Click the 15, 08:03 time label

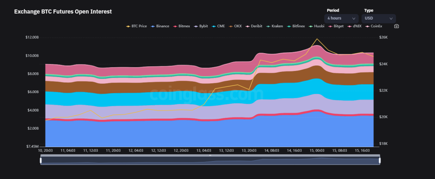(339, 151)
